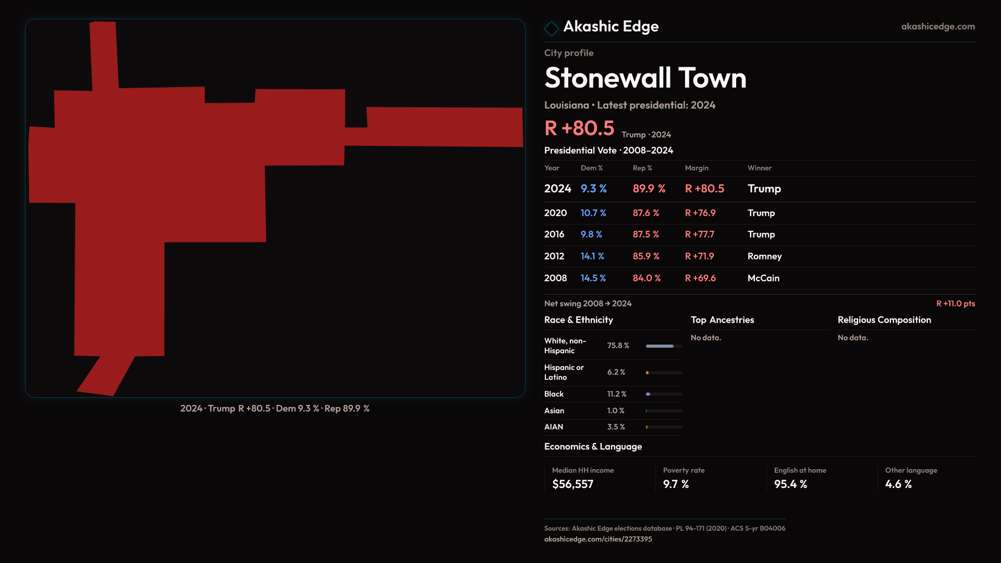Click the Median HH income value $56,557
Image resolution: width=1001 pixels, height=563 pixels.
[x=572, y=484]
